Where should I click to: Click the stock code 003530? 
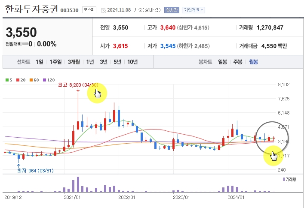click(69, 10)
